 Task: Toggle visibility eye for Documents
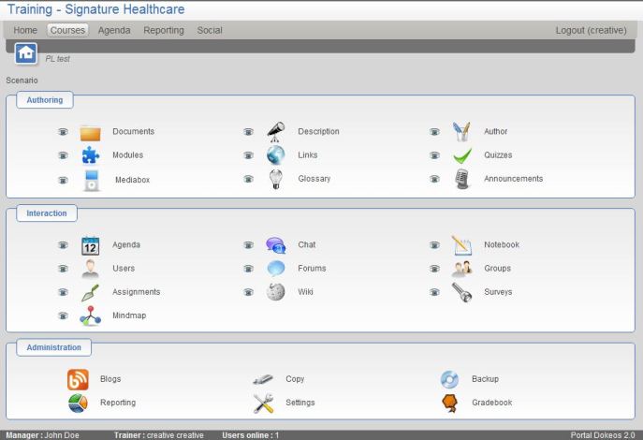pyautogui.click(x=63, y=132)
